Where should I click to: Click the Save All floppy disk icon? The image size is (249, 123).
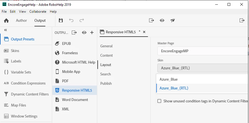coord(61,20)
